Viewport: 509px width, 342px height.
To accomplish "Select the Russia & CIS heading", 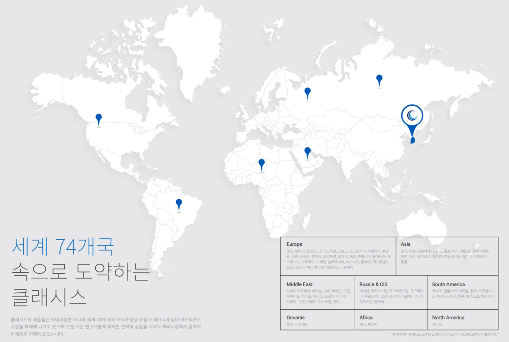I will [373, 284].
